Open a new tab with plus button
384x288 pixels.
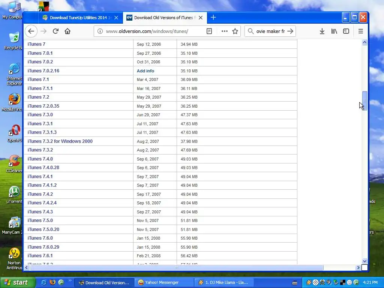click(213, 17)
